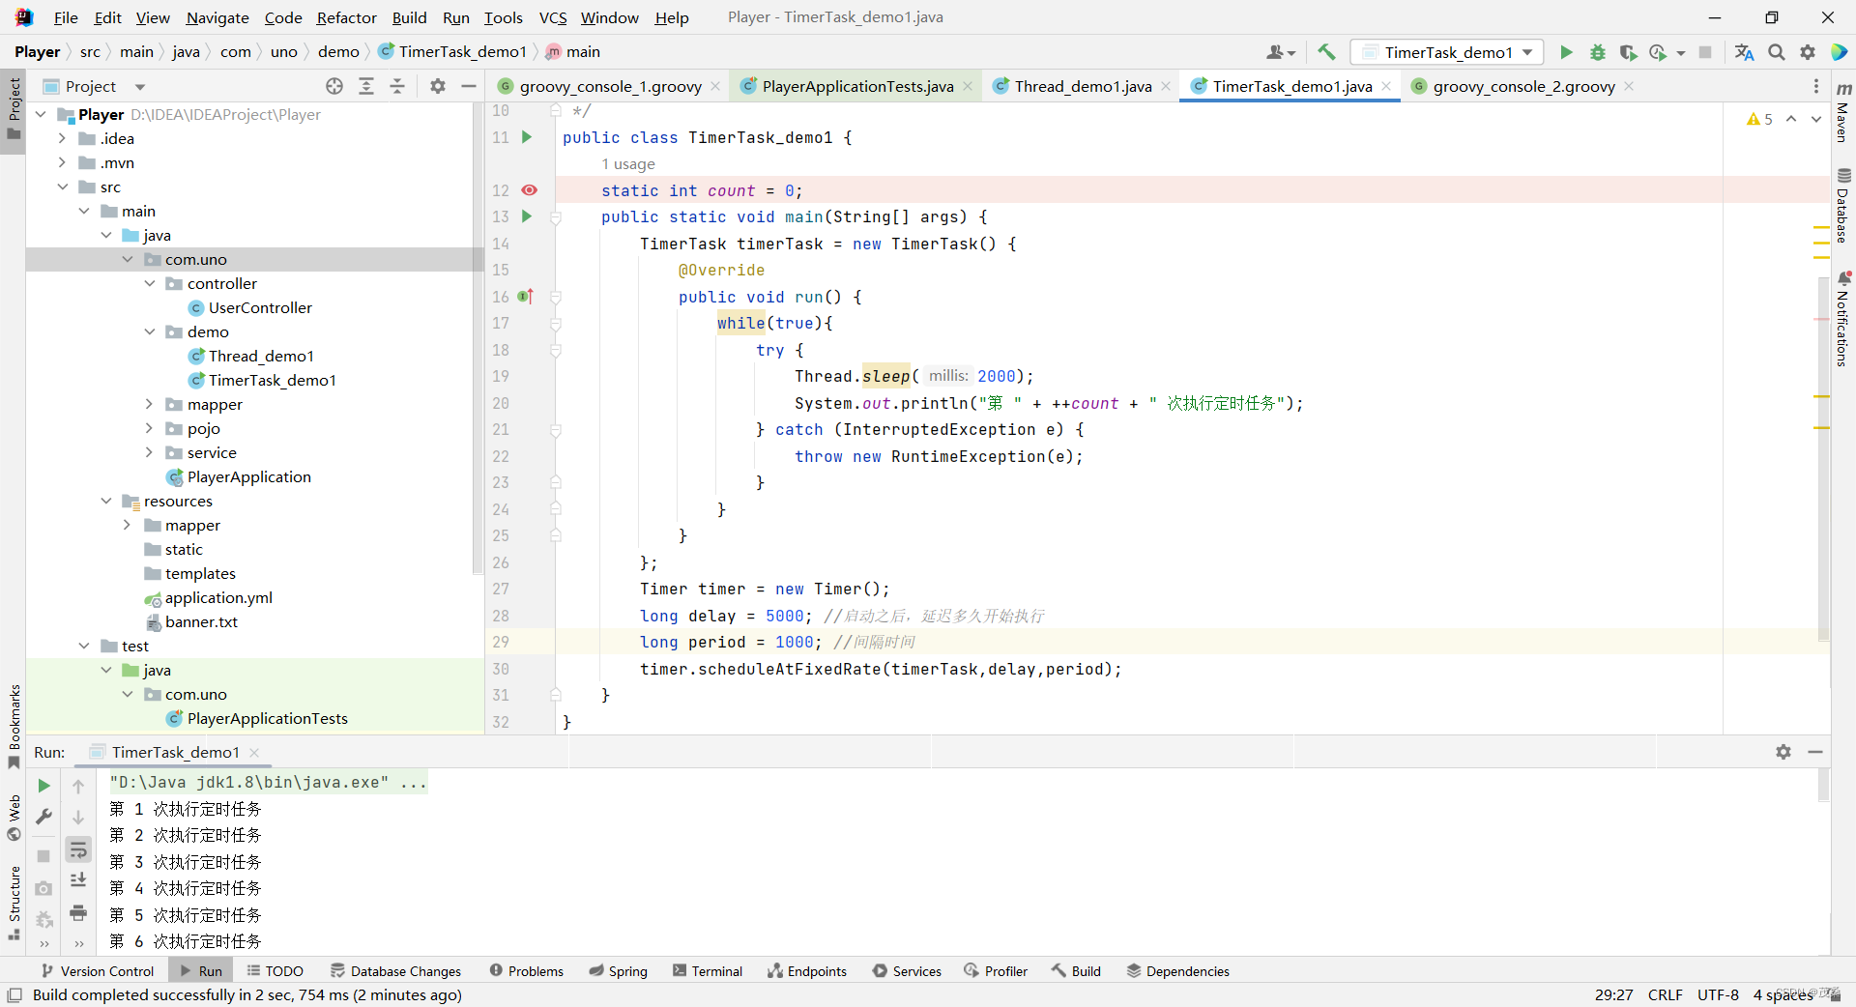Open Project panel options gear
This screenshot has height=1007, width=1856.
438,86
